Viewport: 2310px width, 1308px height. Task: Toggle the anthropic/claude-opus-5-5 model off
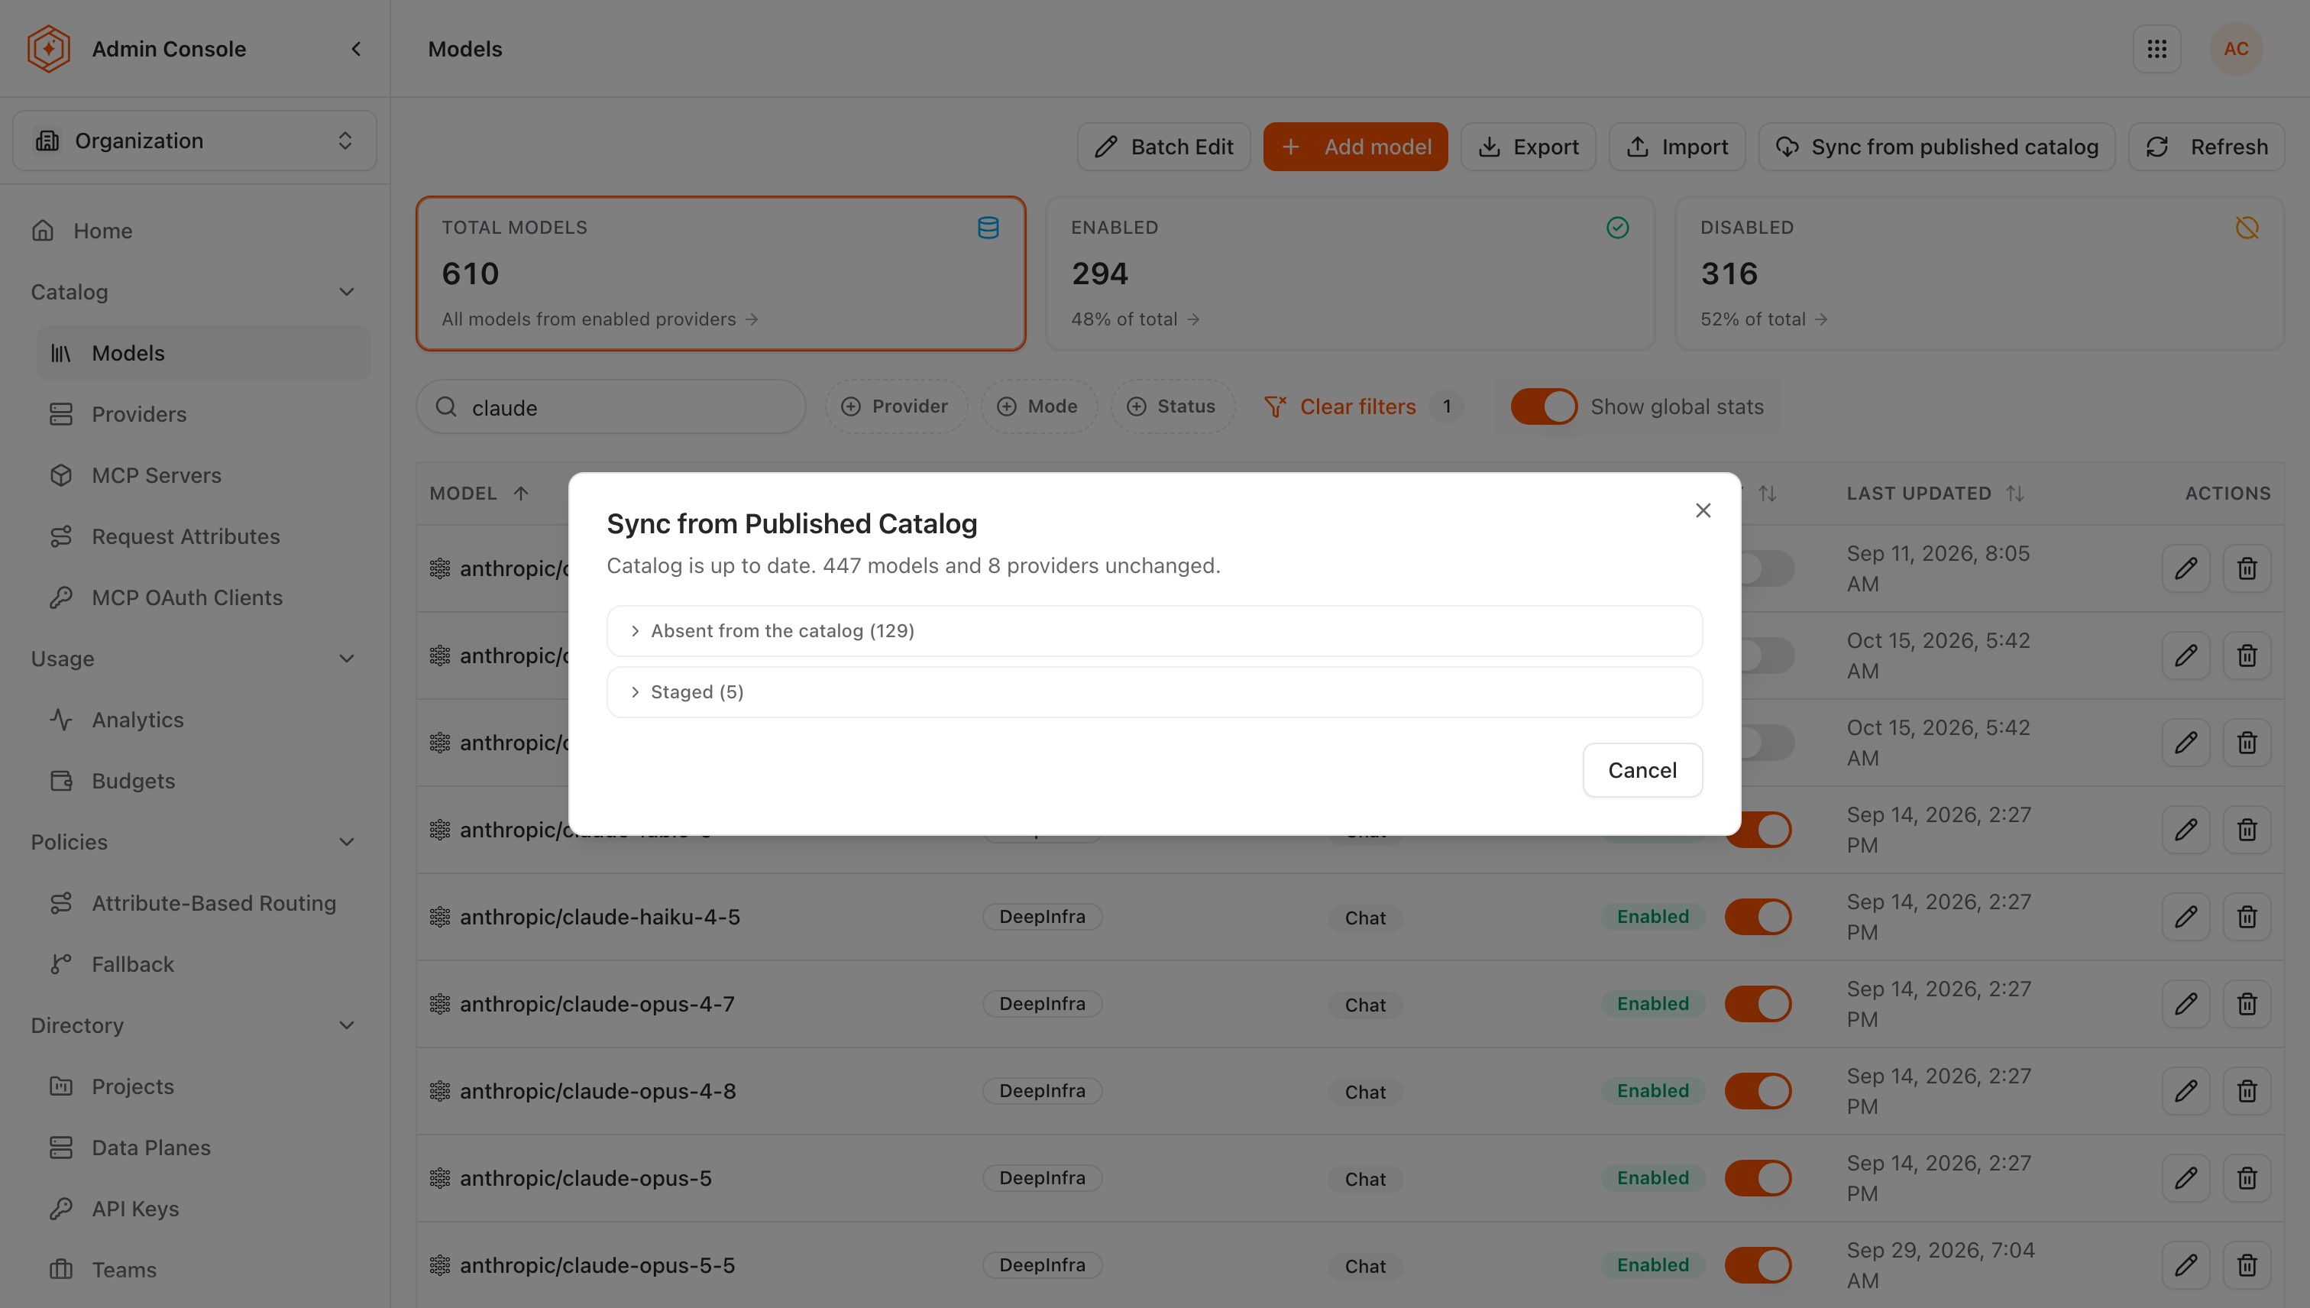(x=1758, y=1265)
